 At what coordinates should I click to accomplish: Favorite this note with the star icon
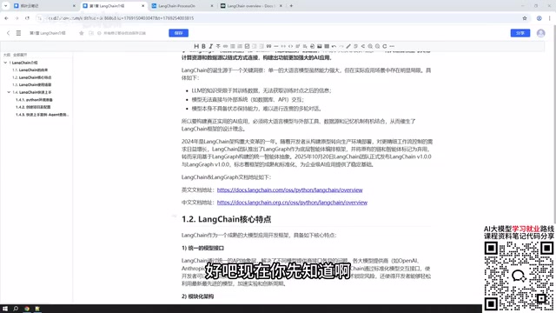coord(81,33)
